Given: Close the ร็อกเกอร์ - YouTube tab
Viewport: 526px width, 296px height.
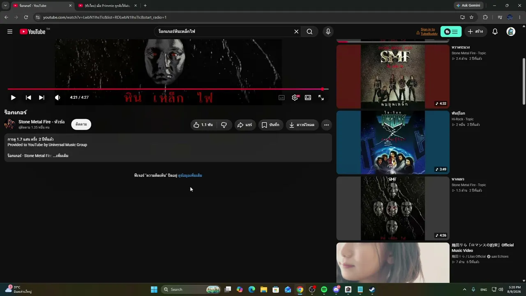Looking at the screenshot, I should 70,6.
